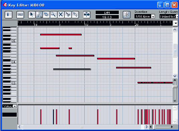Select the Scissors split tool
The width and height of the screenshot is (179, 131).
68,15
